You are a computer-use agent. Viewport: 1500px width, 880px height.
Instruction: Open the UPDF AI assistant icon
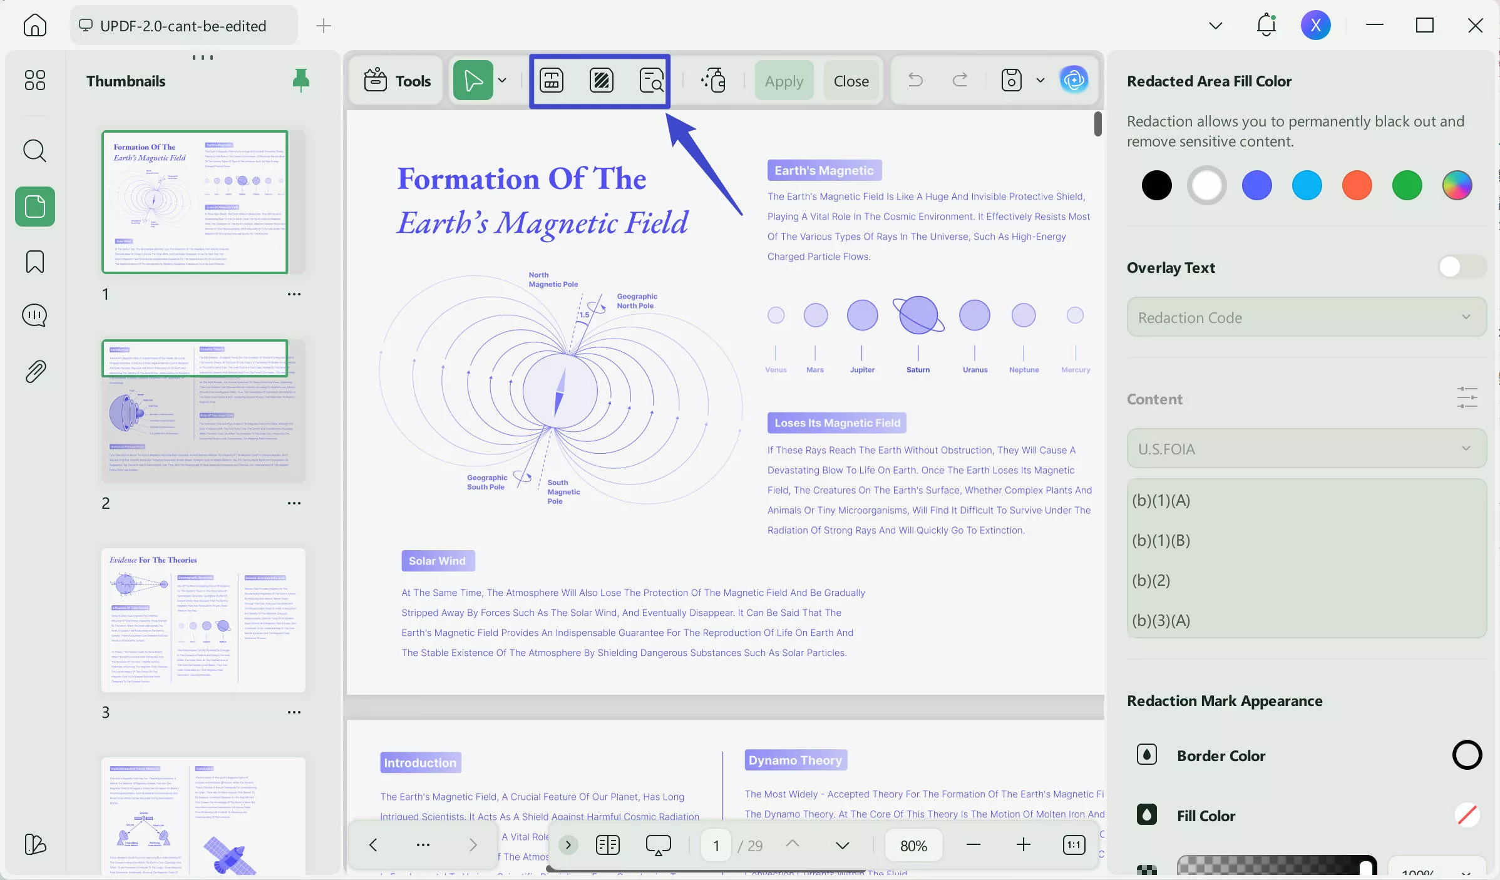[x=1074, y=80]
